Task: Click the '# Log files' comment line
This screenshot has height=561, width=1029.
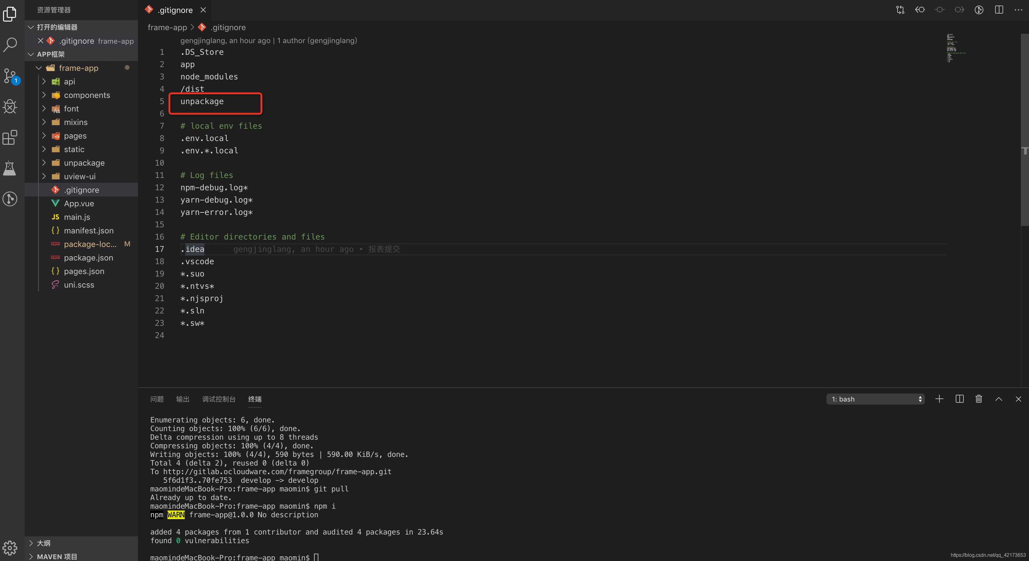Action: coord(207,175)
